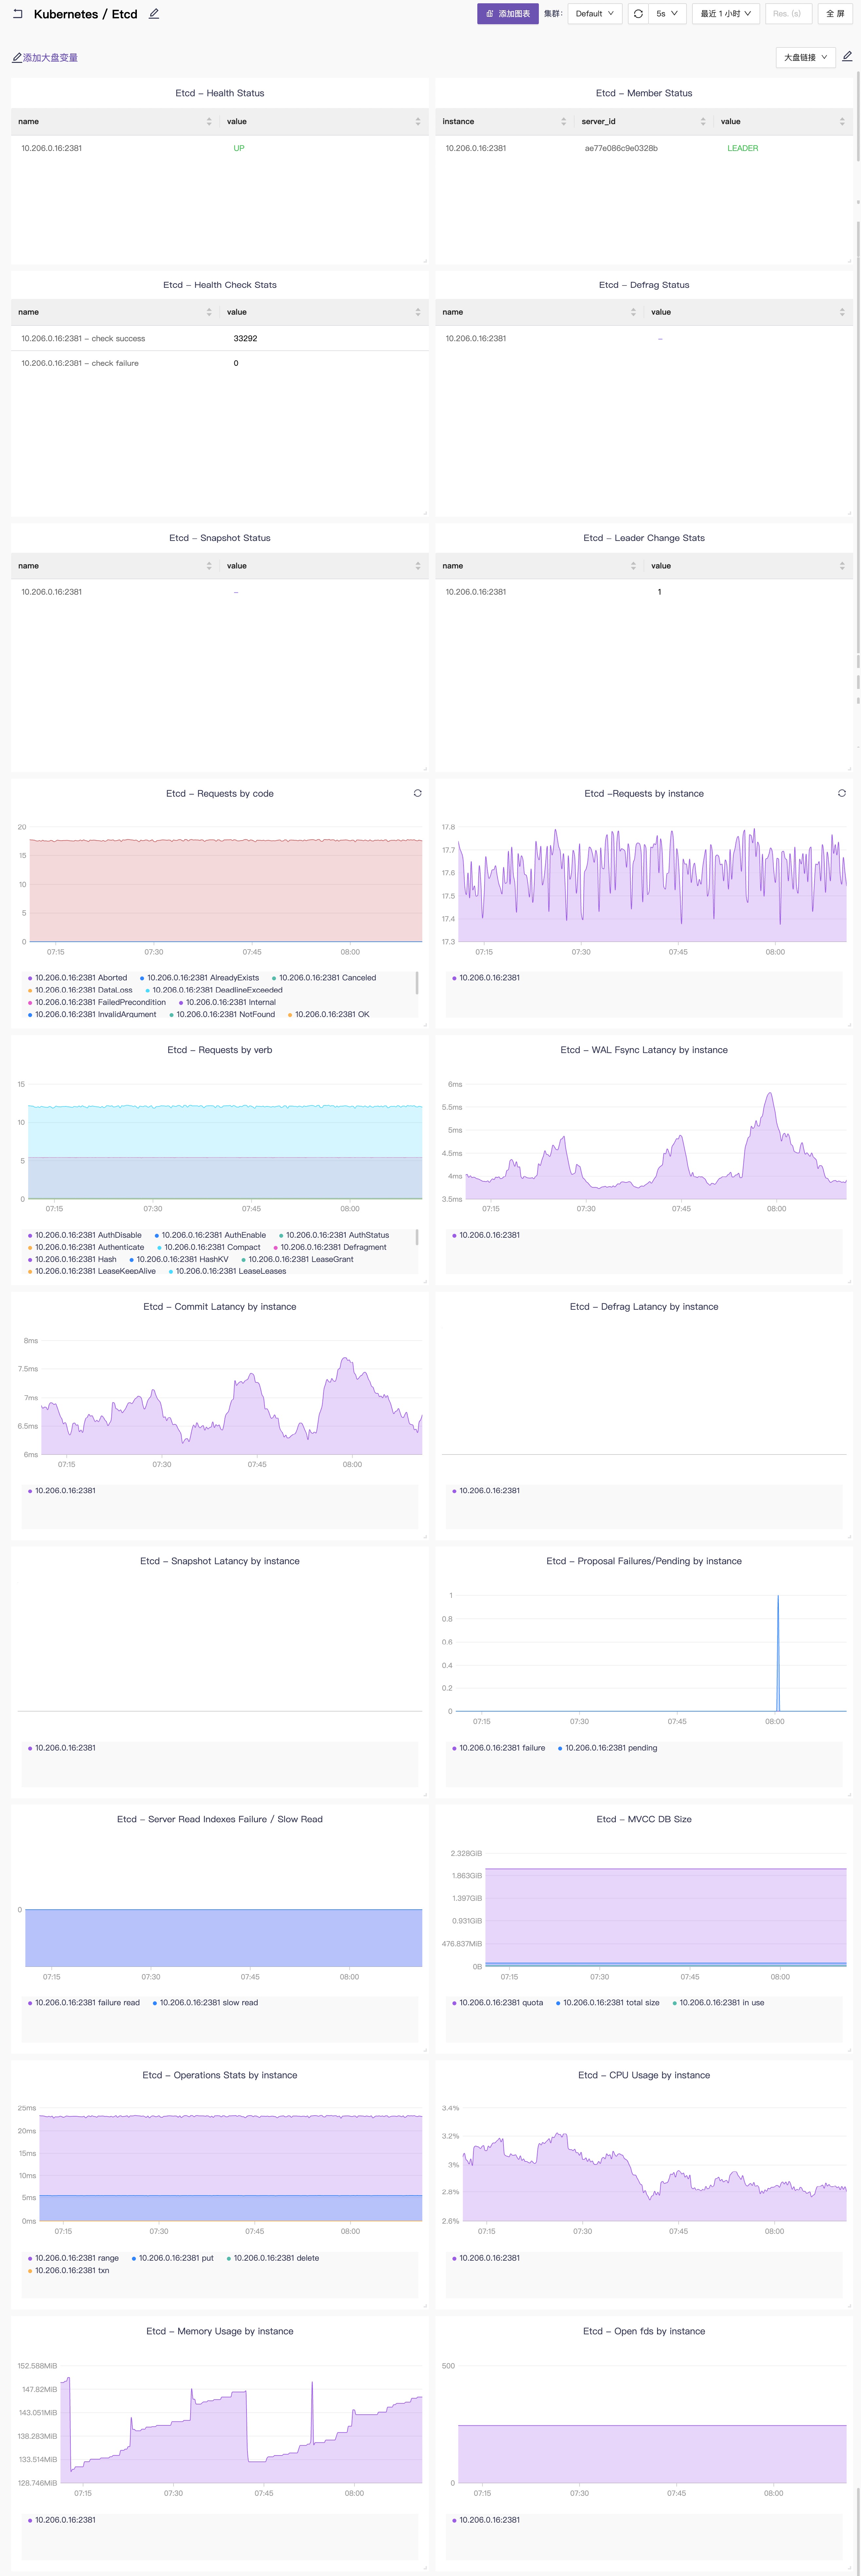Toggle delete legend in Operations Stats
The image size is (861, 2576).
(x=273, y=2258)
